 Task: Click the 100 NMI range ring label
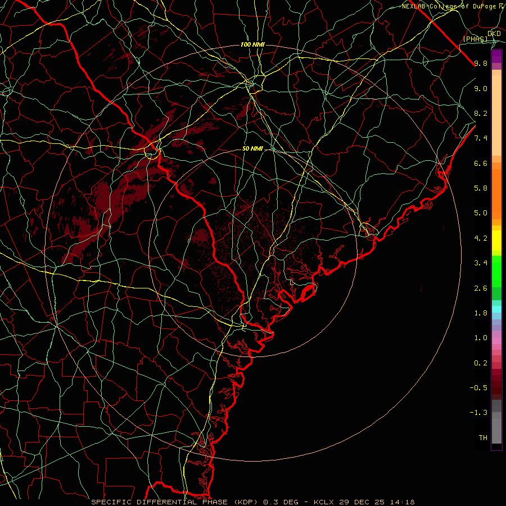point(252,44)
